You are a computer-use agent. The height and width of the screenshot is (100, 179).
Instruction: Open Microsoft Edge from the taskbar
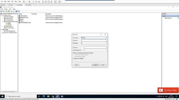click(x=44, y=96)
